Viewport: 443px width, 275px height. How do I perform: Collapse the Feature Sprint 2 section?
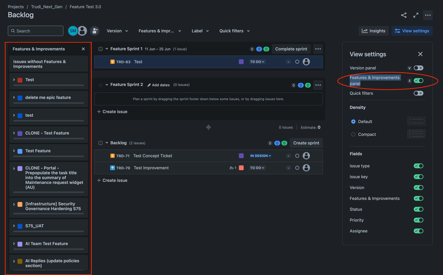107,85
